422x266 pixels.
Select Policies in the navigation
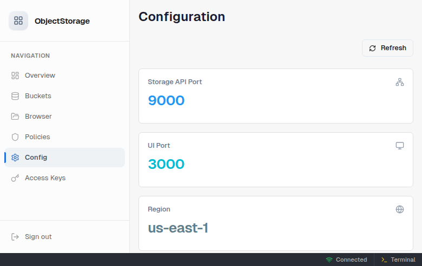coord(37,137)
